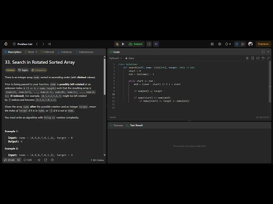Click the LeetCode logo icon
The width and height of the screenshot is (273, 204).
[x=6, y=44]
